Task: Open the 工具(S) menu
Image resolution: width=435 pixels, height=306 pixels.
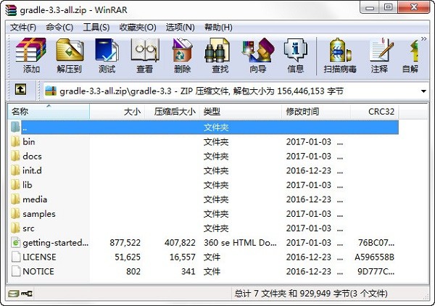Action: click(x=96, y=27)
